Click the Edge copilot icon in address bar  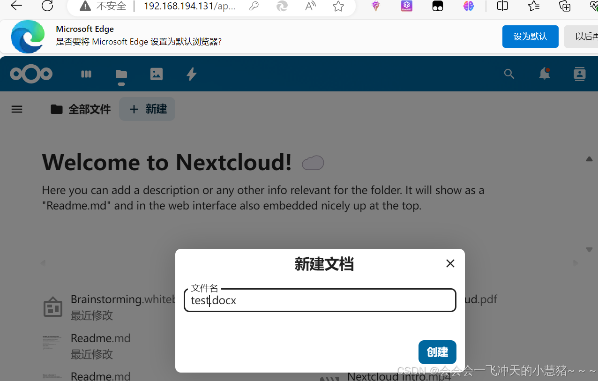(x=282, y=6)
